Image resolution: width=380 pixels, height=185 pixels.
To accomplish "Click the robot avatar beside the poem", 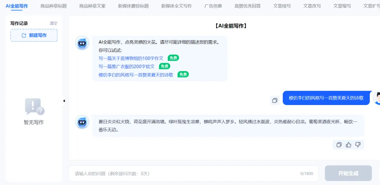I will (82, 122).
